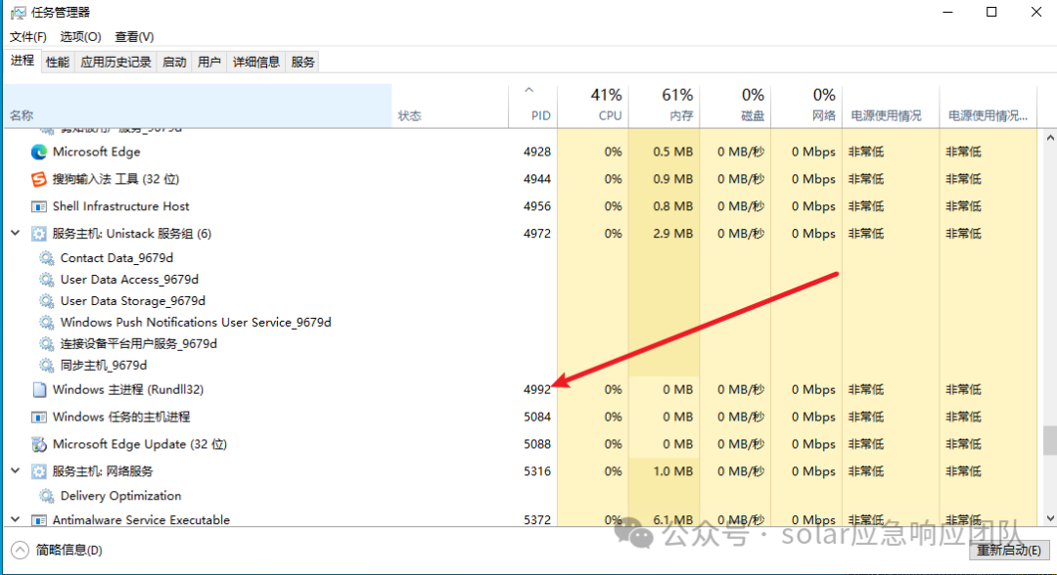Open the 文件(F) menu

coord(27,36)
